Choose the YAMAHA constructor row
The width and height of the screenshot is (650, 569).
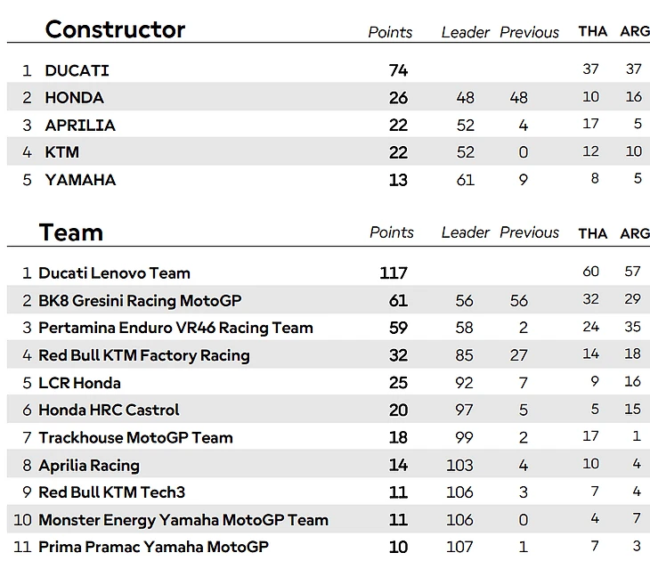[80, 180]
